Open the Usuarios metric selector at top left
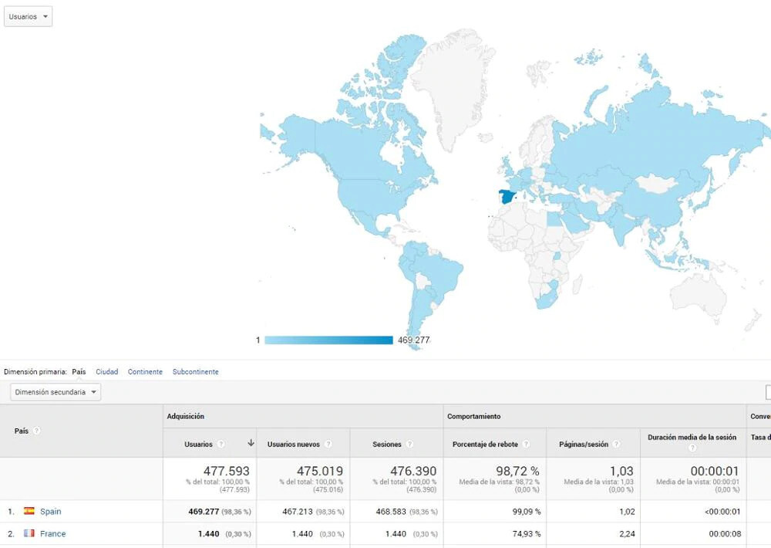The image size is (771, 548). pyautogui.click(x=28, y=15)
